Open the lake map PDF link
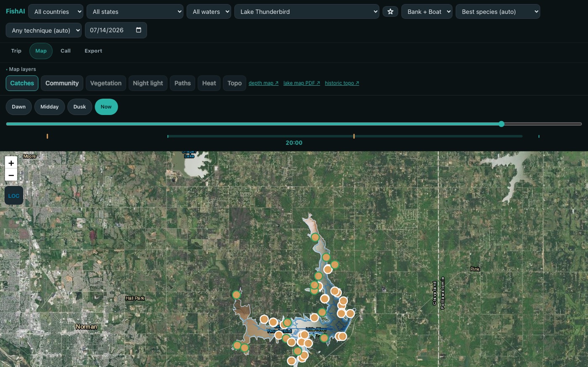Screen dimensions: 588x367 point(302,83)
